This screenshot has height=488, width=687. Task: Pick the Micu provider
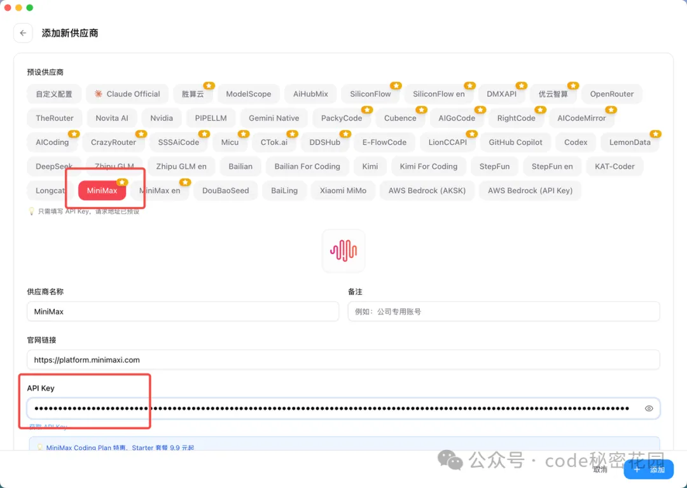pyautogui.click(x=230, y=142)
